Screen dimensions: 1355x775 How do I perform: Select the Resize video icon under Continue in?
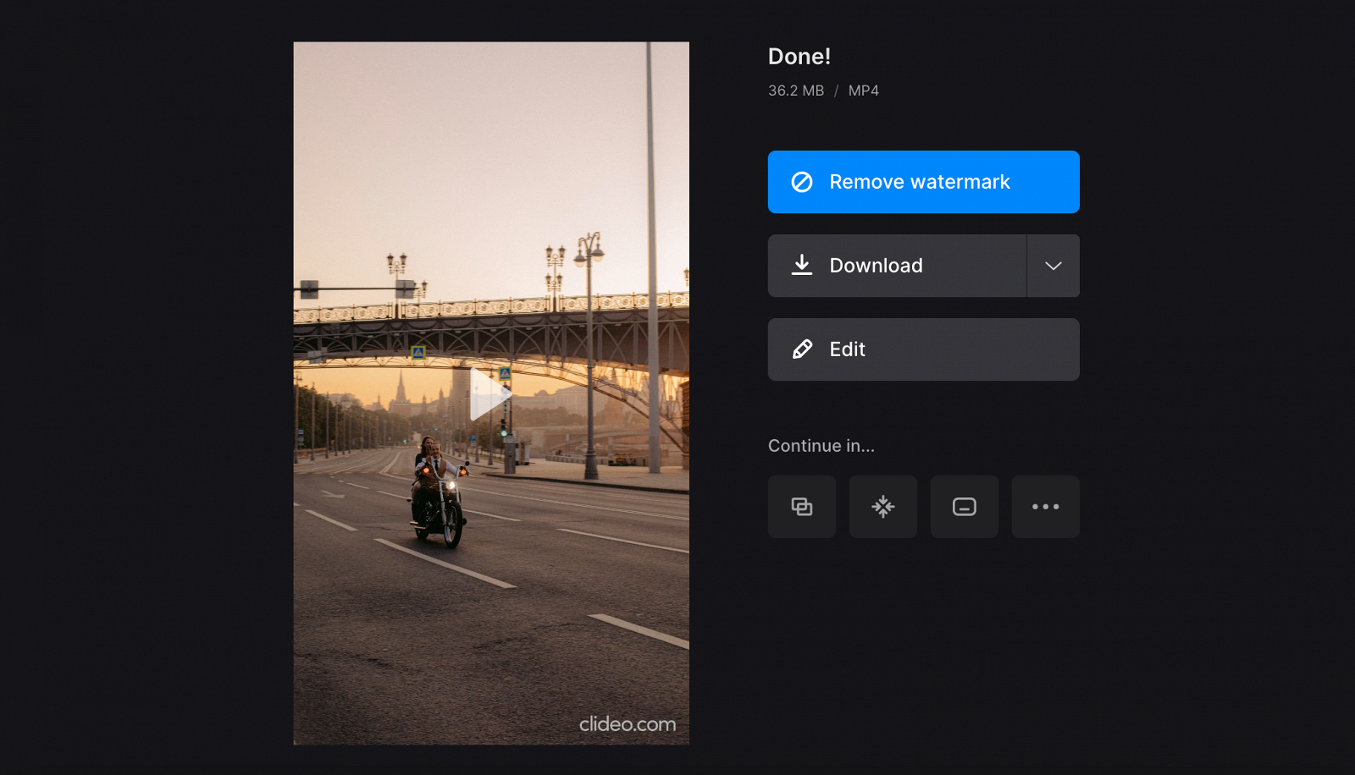click(964, 507)
